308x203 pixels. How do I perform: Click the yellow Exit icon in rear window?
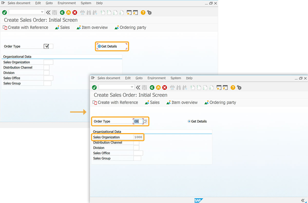pyautogui.click(x=68, y=12)
